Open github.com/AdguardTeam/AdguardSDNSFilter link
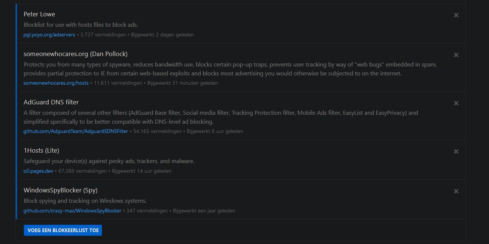The image size is (489, 244). [x=76, y=131]
